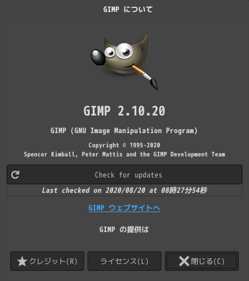Open the GIMP ウェブサイトへ link

click(125, 208)
